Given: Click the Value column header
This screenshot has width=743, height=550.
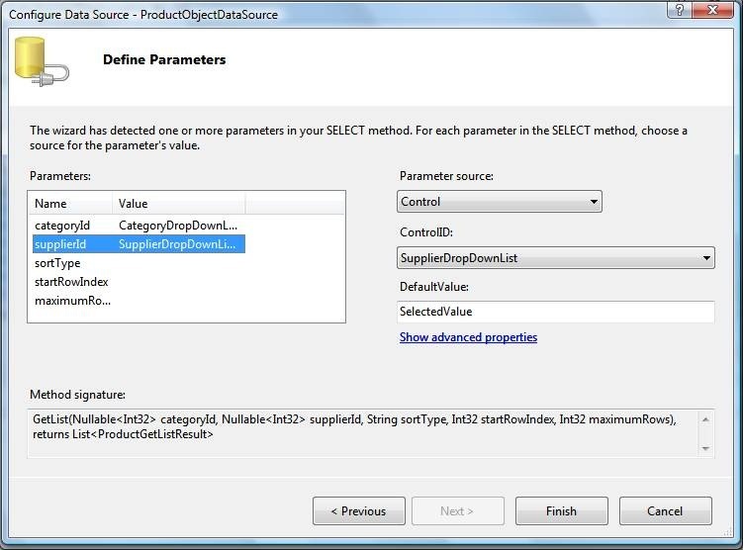Looking at the screenshot, I should tap(179, 204).
